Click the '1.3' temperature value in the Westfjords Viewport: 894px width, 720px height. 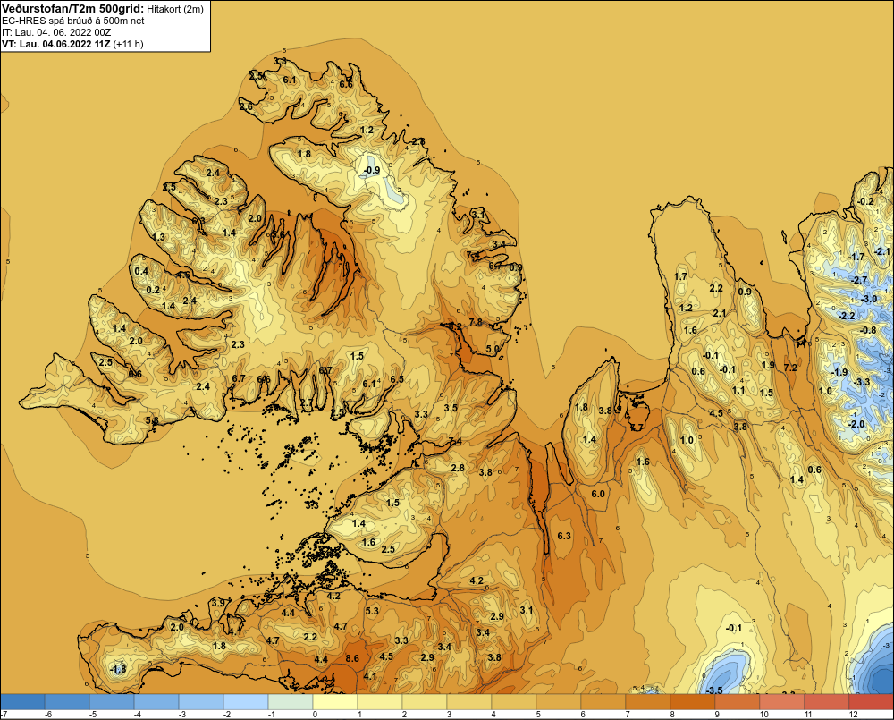158,237
